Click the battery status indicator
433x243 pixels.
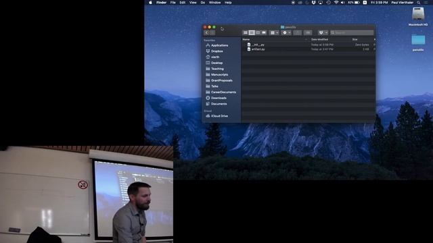tap(353, 3)
